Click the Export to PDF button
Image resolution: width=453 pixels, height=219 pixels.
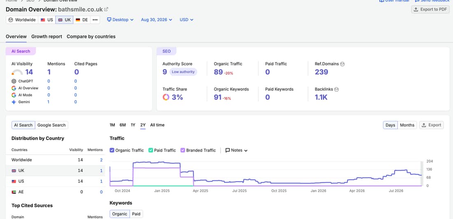[430, 9]
